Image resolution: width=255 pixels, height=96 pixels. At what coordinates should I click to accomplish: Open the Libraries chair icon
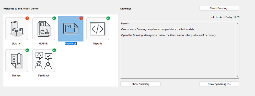coord(17,29)
